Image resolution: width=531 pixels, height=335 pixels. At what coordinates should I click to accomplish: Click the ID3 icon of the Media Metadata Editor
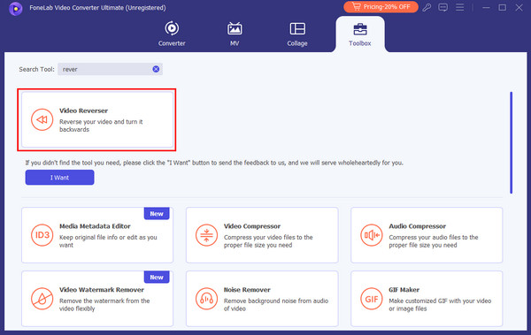[42, 235]
